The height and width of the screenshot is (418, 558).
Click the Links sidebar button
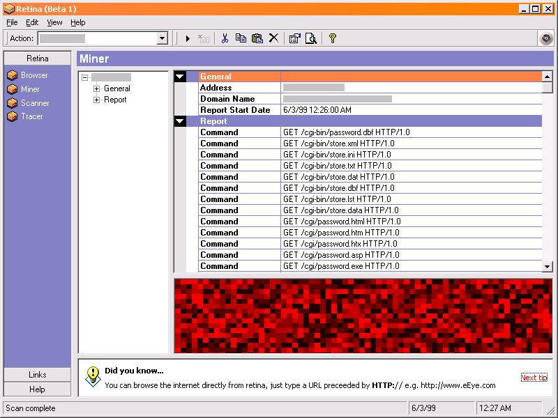click(38, 375)
